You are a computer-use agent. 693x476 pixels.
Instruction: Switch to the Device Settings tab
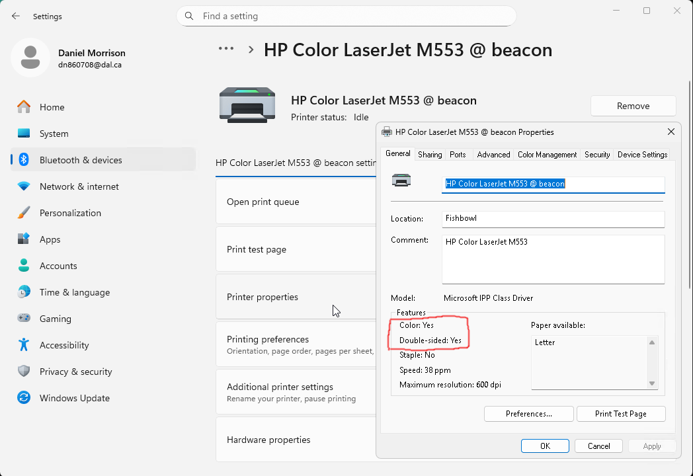641,155
